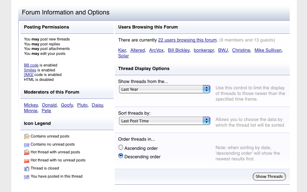Open the 'Last Year' time frame dropdown
The image size is (307, 192).
pyautogui.click(x=164, y=89)
